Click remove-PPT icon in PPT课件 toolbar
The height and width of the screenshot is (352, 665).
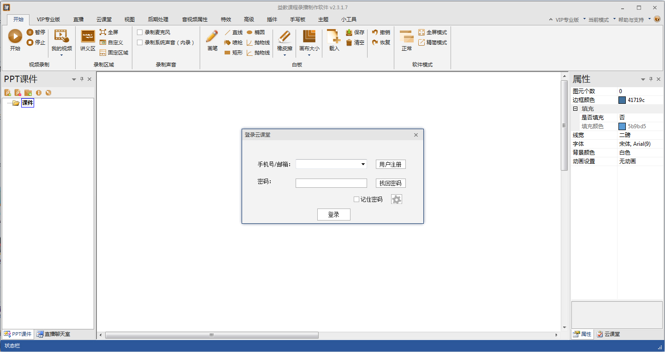tap(18, 93)
